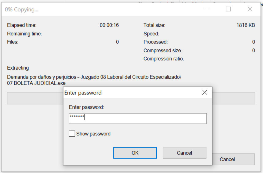Screen dimensions: 263x173
Task: Close the Enter password dialog
Action: coord(204,92)
